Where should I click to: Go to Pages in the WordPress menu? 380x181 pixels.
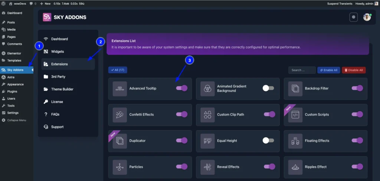click(x=12, y=37)
